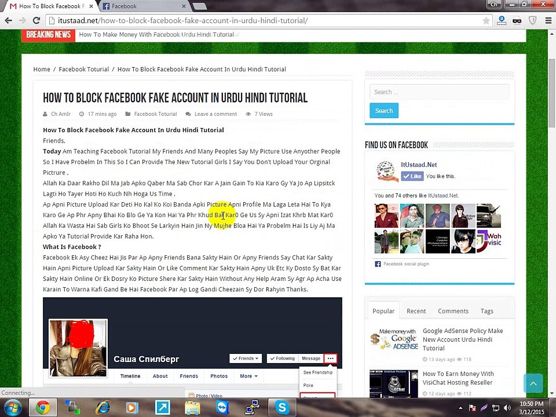
Task: Click the page vertical scrollbar thumb
Action: (x=552, y=93)
